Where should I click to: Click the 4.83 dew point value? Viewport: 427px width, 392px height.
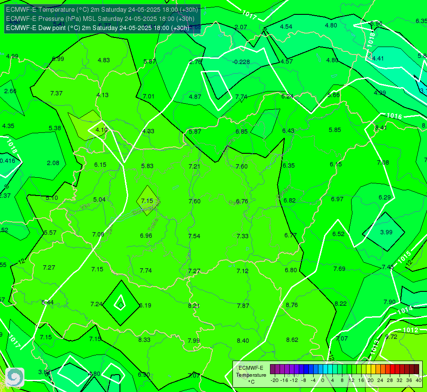[104, 60]
